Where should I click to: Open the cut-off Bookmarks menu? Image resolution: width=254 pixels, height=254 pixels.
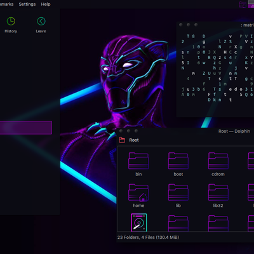[6, 4]
